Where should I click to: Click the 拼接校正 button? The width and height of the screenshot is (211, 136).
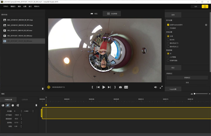pyautogui.click(x=187, y=78)
